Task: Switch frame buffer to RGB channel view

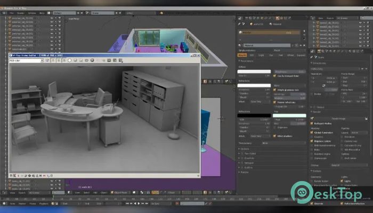Action: click(47, 60)
